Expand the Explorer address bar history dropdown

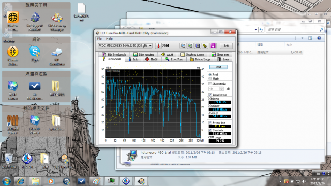pyautogui.click(x=255, y=30)
